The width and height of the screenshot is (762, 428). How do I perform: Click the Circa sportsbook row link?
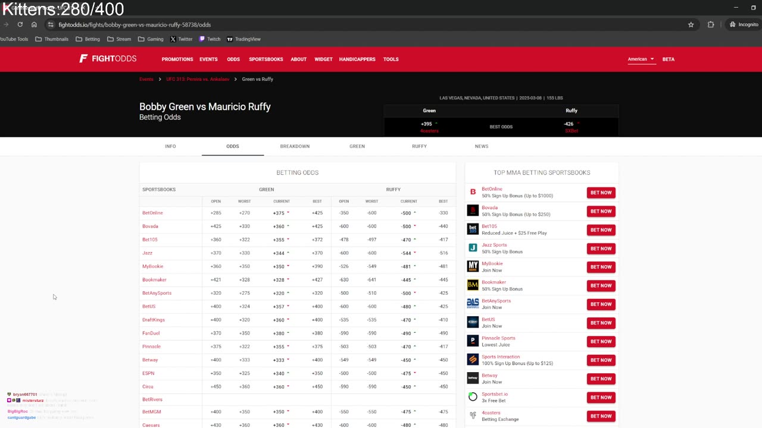148,386
